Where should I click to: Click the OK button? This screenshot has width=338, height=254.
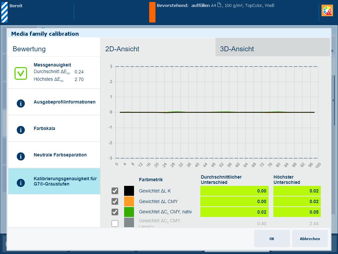pos(272,238)
